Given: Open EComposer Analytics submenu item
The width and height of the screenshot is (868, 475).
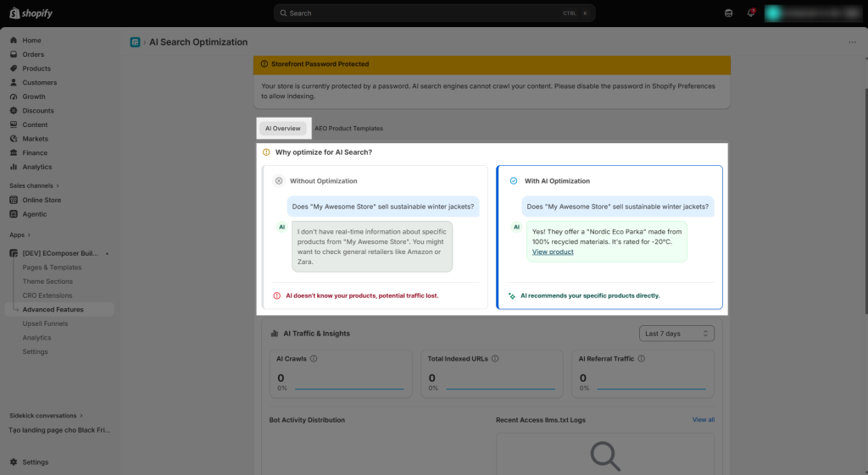Looking at the screenshot, I should (x=36, y=338).
